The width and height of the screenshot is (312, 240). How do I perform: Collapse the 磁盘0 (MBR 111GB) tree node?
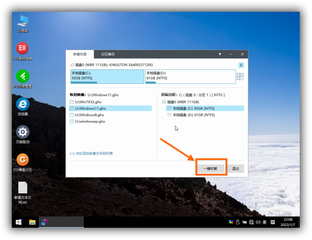coord(164,102)
